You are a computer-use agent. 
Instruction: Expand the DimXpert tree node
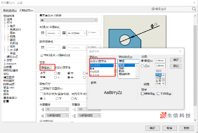tap(5, 64)
